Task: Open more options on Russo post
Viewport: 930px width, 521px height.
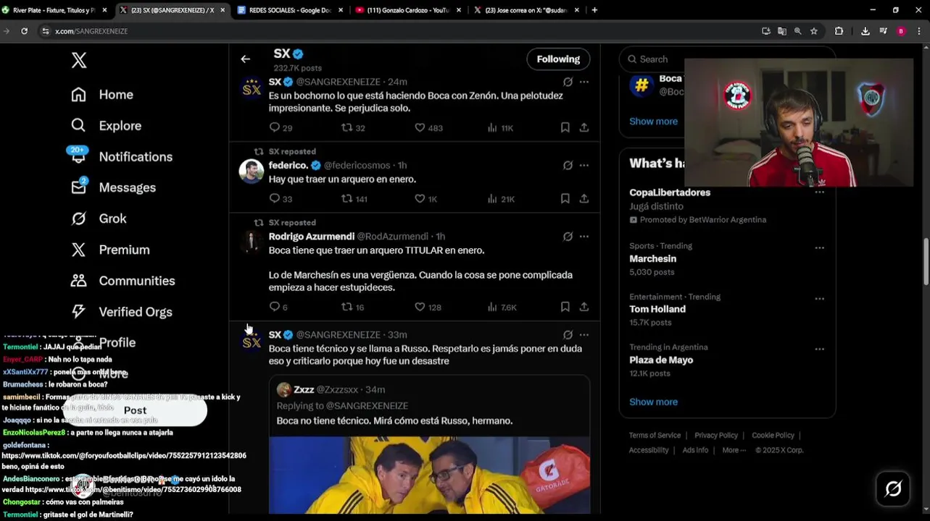Action: pos(584,335)
